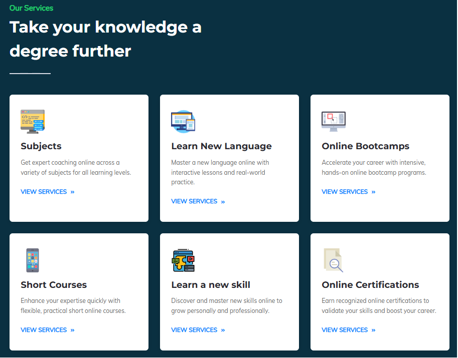The width and height of the screenshot is (458, 358).
Task: Select the Online Certifications heading
Action: [x=370, y=285]
